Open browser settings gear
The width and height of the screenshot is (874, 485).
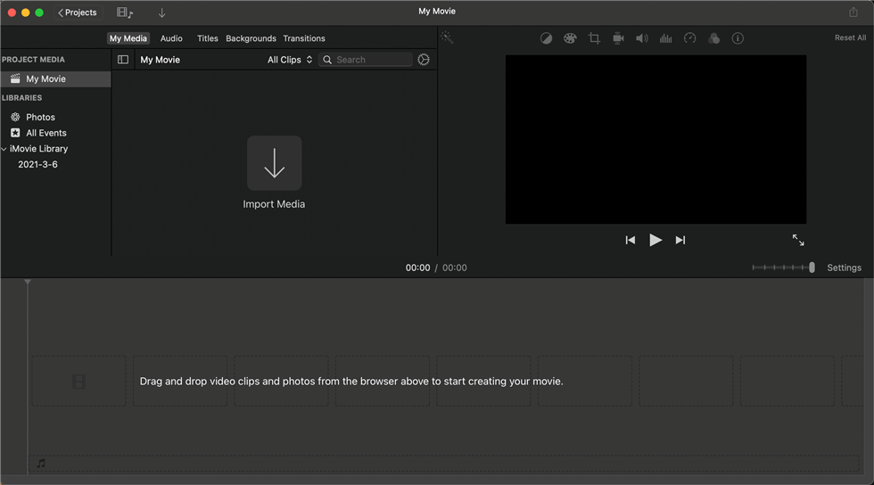pyautogui.click(x=424, y=60)
